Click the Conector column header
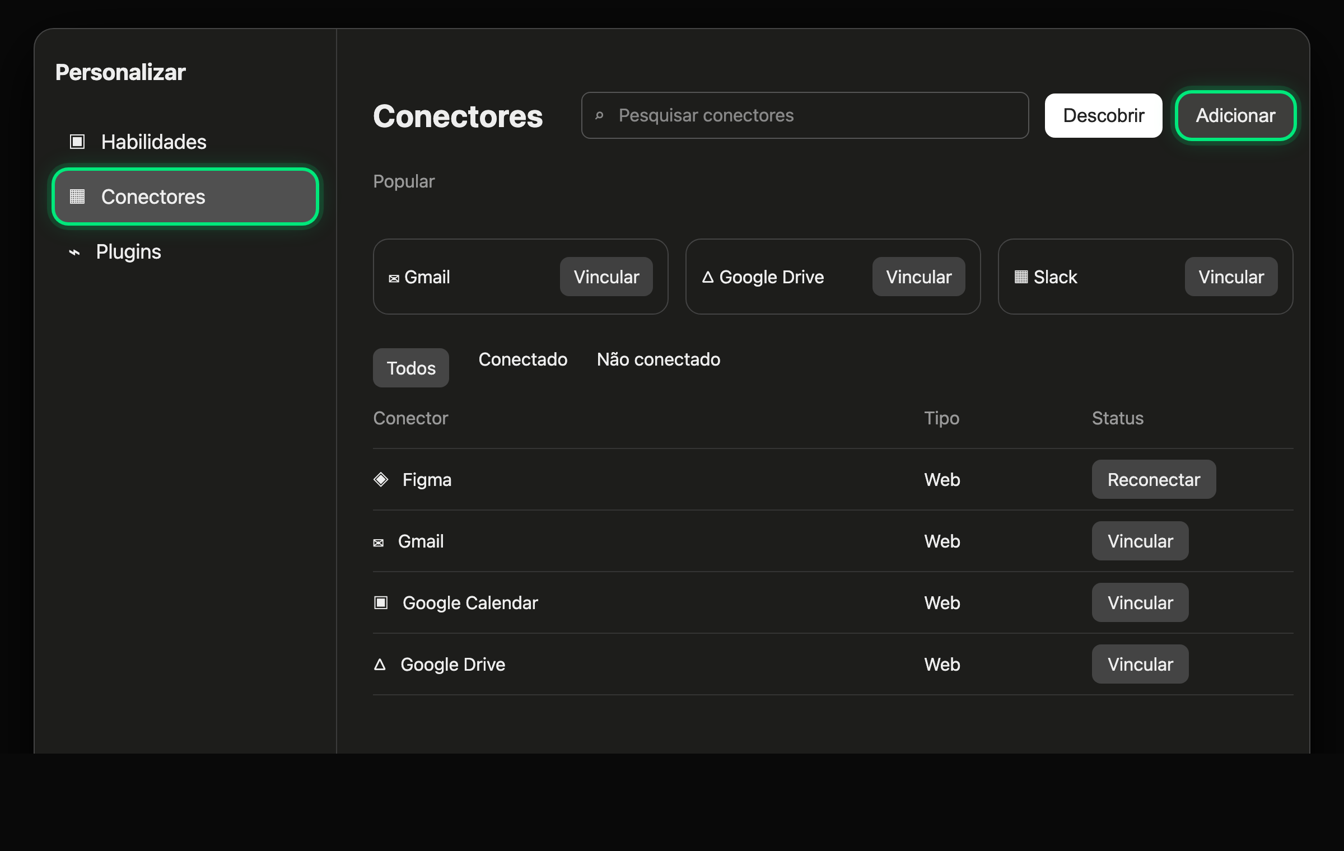 click(410, 418)
